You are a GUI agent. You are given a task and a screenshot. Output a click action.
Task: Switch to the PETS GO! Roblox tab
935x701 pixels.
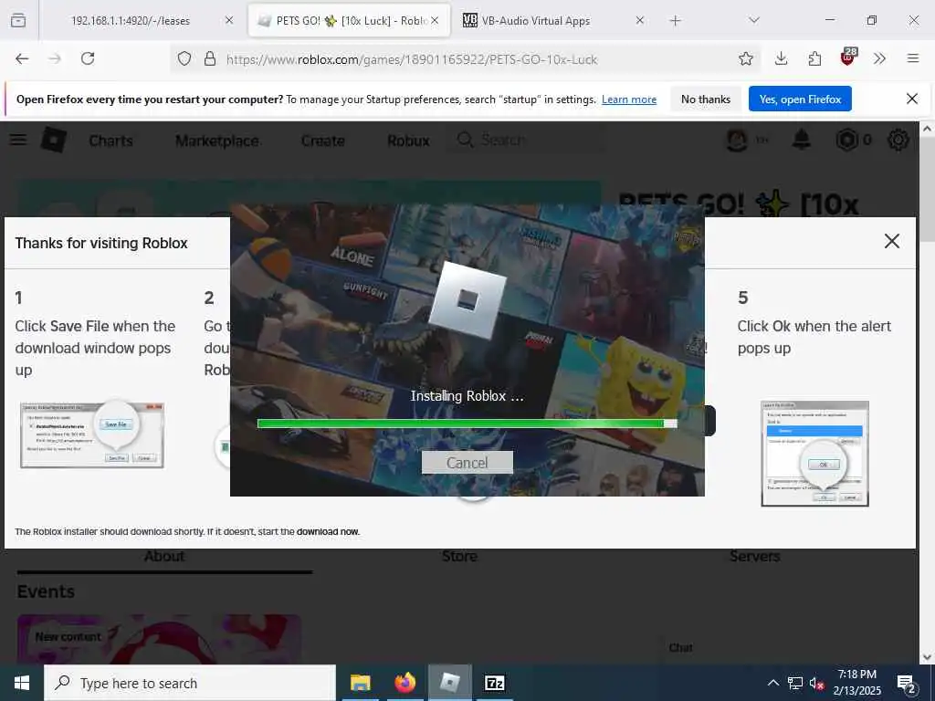pos(350,20)
